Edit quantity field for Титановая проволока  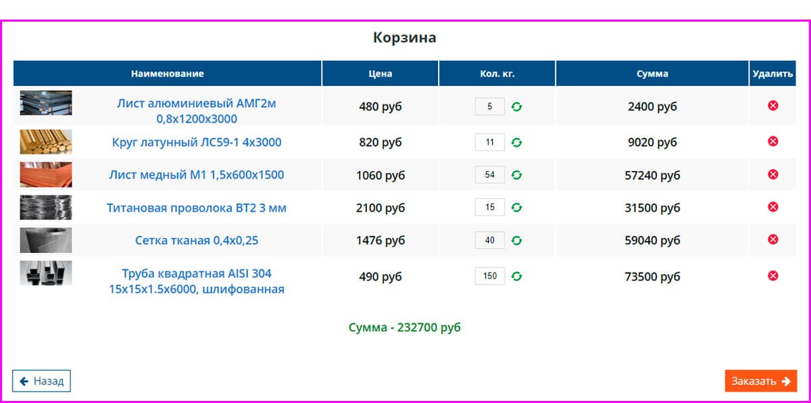tap(490, 208)
